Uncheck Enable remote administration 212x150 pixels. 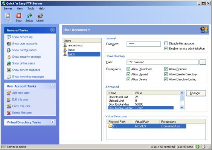click(166, 49)
